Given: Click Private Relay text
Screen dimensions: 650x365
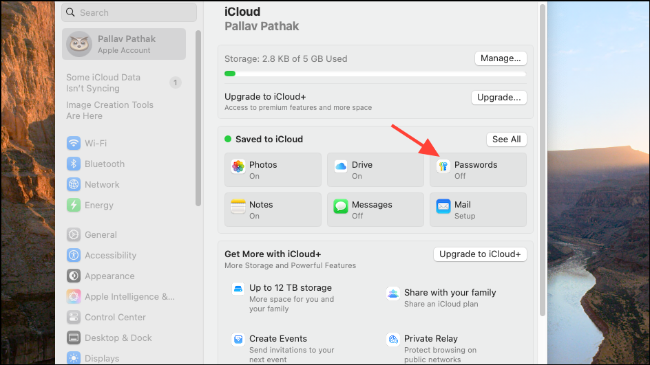Looking at the screenshot, I should 431,338.
